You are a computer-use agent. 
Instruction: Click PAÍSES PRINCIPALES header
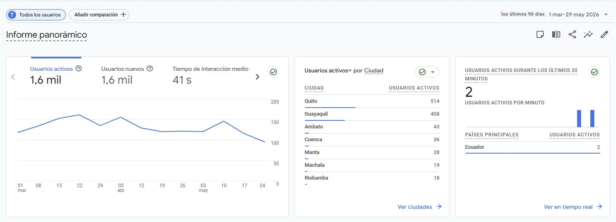(x=492, y=135)
